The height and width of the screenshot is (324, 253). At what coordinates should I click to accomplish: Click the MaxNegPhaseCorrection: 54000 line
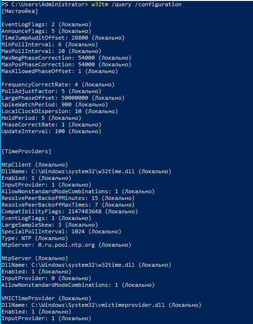point(66,58)
